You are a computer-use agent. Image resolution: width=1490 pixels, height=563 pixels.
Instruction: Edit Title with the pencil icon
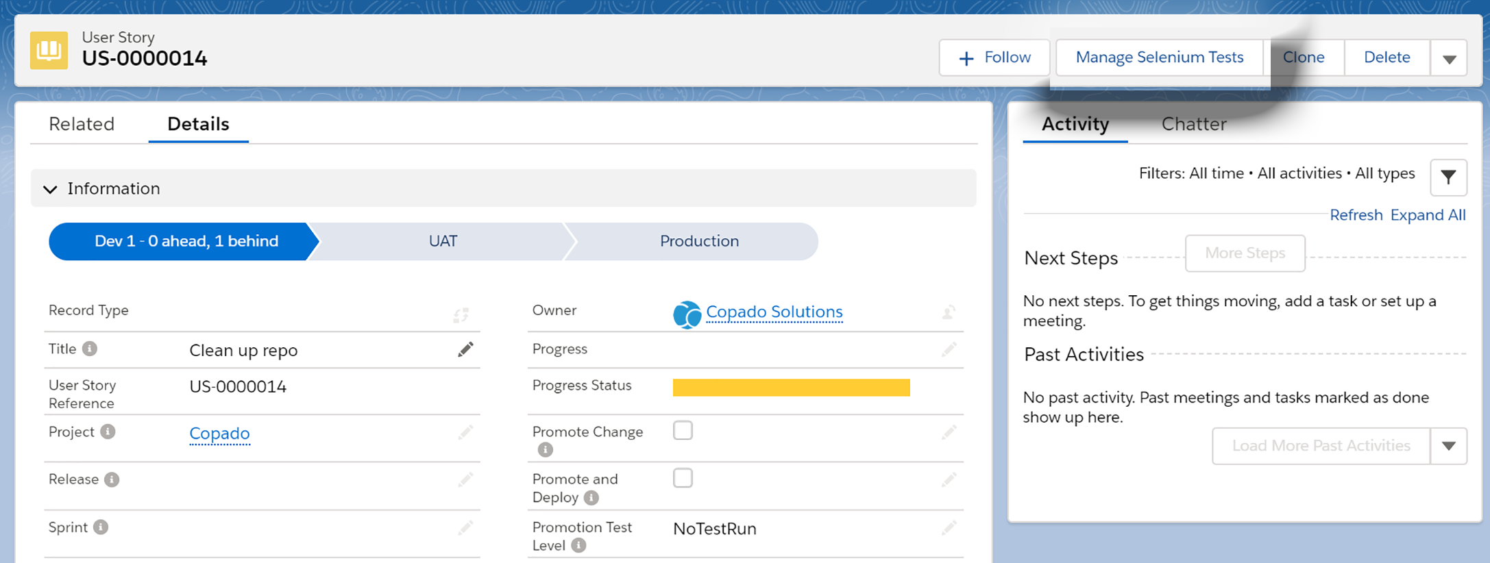(x=465, y=350)
